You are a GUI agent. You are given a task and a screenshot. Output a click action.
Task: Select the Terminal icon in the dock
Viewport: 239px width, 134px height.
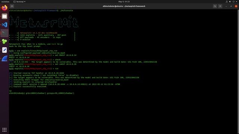[x=4, y=33]
